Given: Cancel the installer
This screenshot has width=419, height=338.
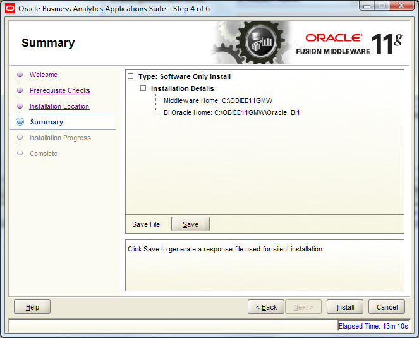Looking at the screenshot, I should (x=387, y=307).
